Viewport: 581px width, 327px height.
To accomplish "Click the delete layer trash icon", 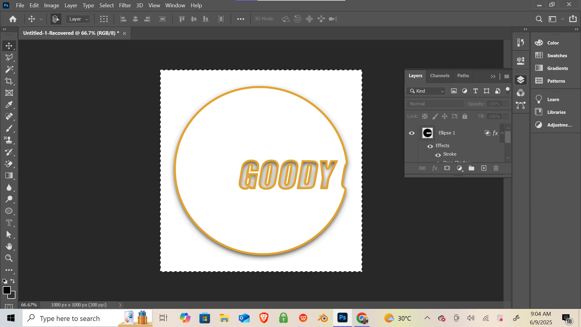I will [496, 168].
